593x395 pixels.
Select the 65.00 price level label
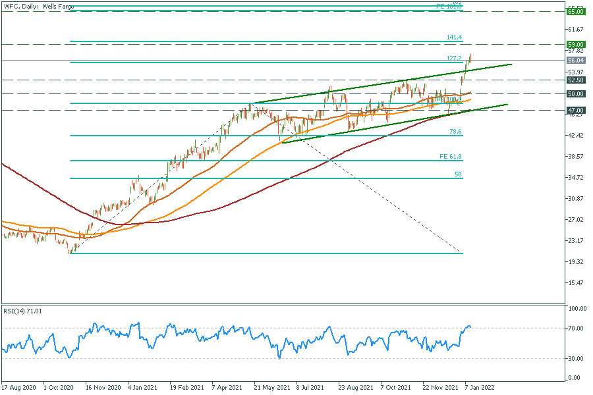(x=576, y=12)
